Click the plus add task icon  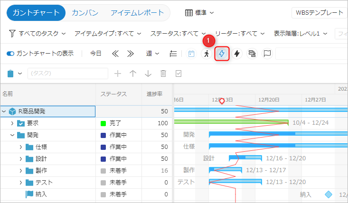point(118,74)
